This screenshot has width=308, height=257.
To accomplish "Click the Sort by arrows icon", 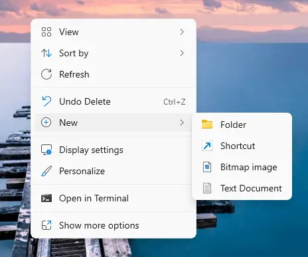I will 46,53.
